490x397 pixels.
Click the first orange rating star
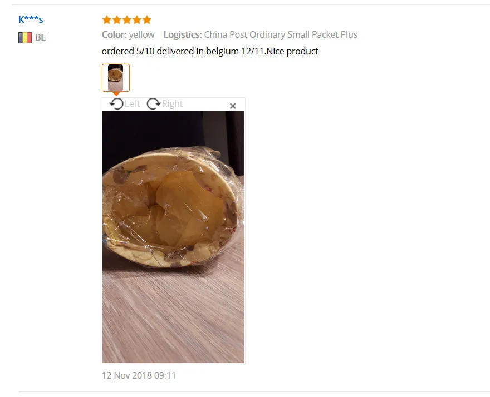(107, 20)
